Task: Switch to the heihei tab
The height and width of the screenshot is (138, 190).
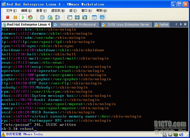Action: tap(162, 25)
